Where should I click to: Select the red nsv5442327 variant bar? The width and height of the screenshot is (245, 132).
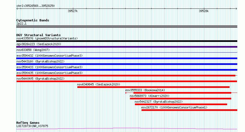[x=181, y=104]
